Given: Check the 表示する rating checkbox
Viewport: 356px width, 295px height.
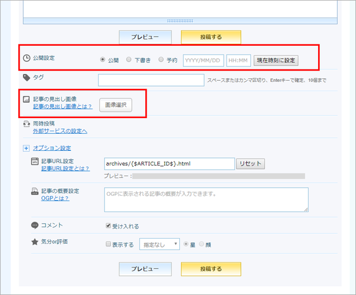Looking at the screenshot, I should pos(109,244).
